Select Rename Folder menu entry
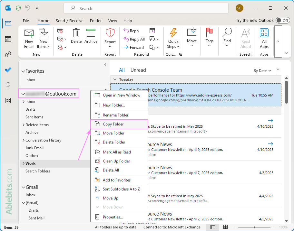Image resolution: width=294 pixels, height=231 pixels. click(119, 115)
